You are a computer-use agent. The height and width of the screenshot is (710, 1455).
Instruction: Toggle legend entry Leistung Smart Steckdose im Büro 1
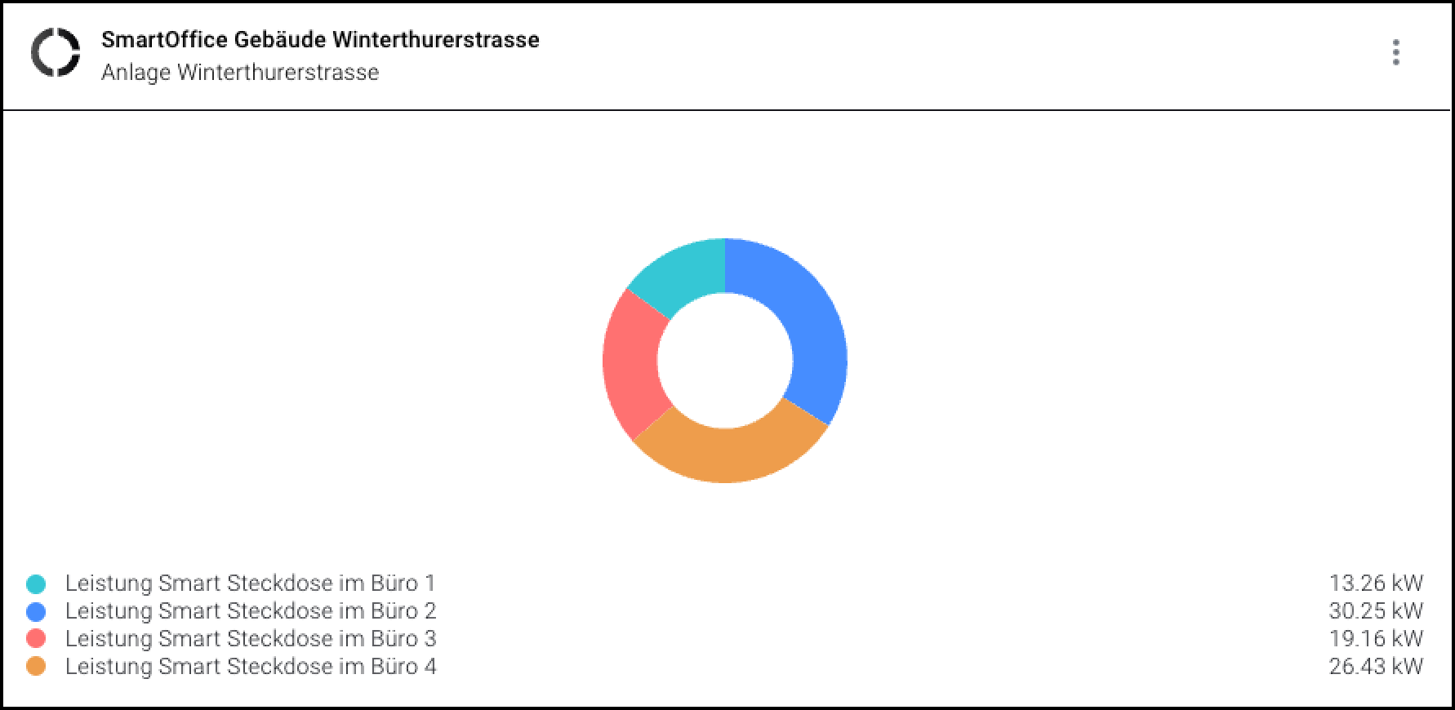250,584
